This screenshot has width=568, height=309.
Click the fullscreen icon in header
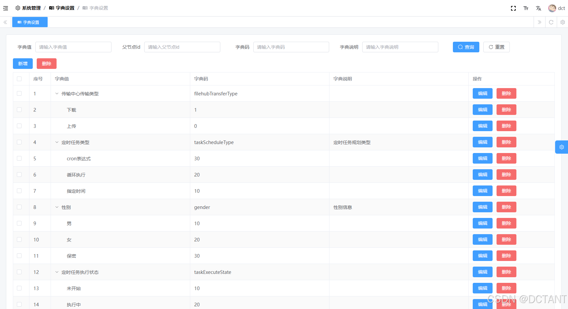[513, 8]
